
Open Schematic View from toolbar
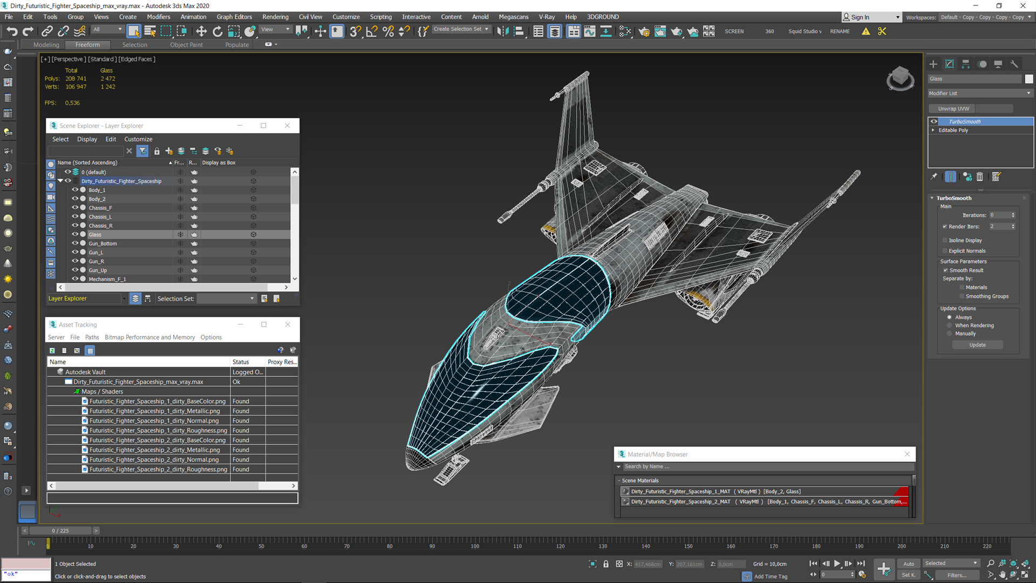[606, 31]
